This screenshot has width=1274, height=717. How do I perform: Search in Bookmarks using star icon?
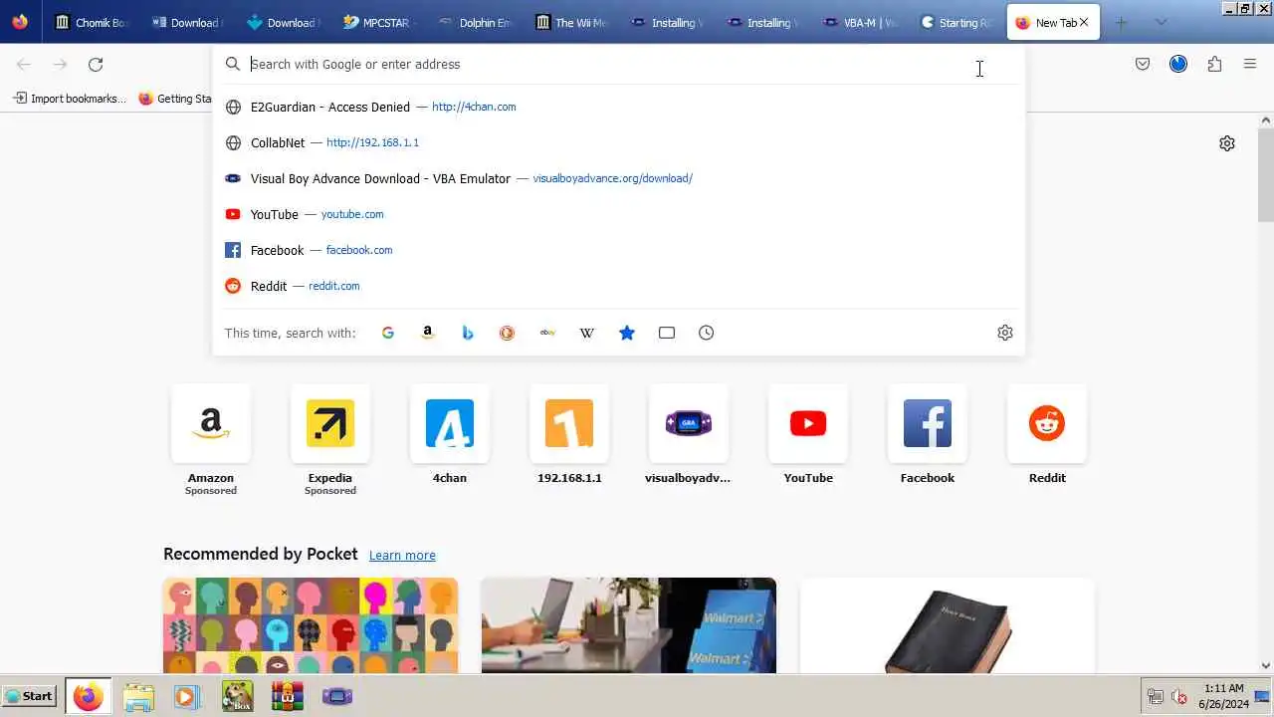click(627, 333)
